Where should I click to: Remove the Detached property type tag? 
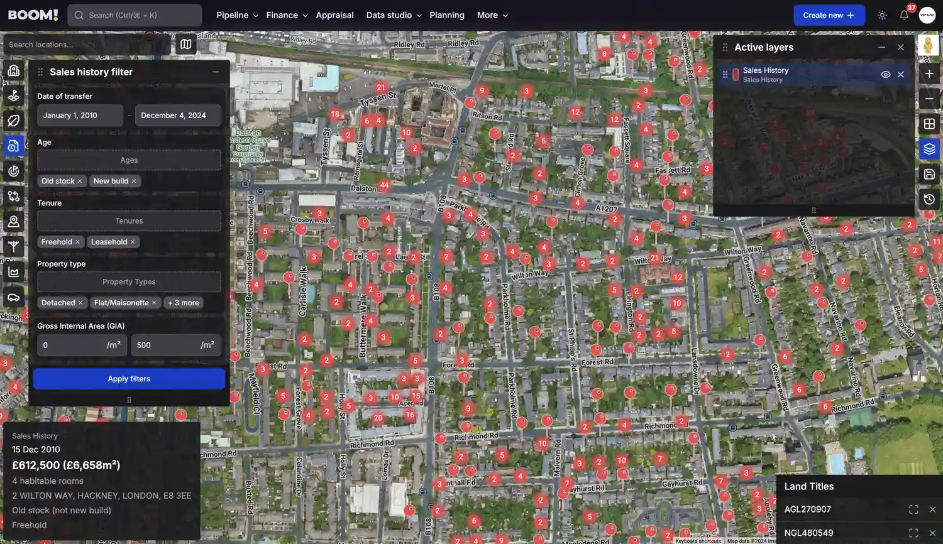point(80,303)
